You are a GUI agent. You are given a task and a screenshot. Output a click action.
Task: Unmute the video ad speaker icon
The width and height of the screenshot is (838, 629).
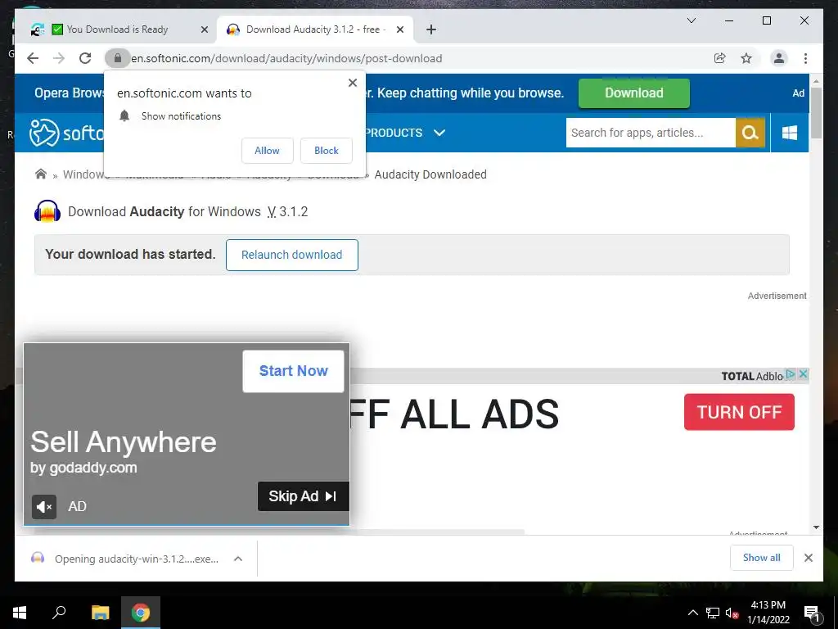(x=44, y=506)
